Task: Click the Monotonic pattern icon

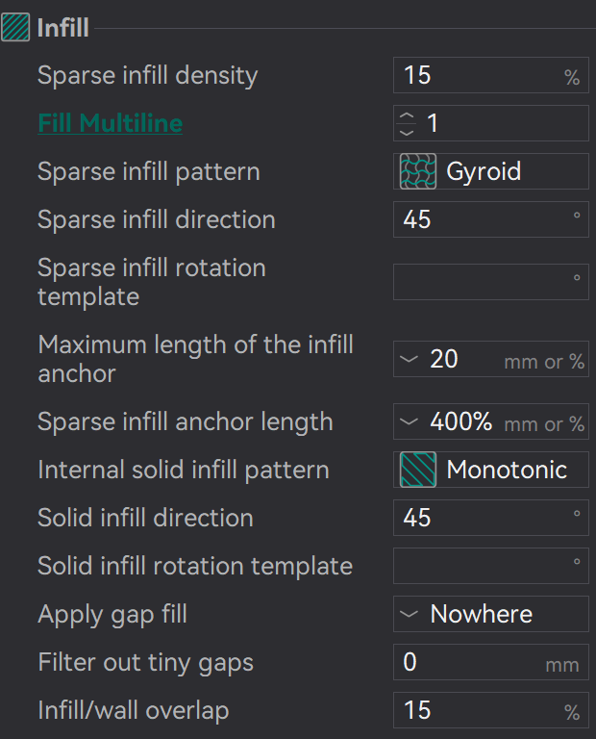Action: [417, 471]
